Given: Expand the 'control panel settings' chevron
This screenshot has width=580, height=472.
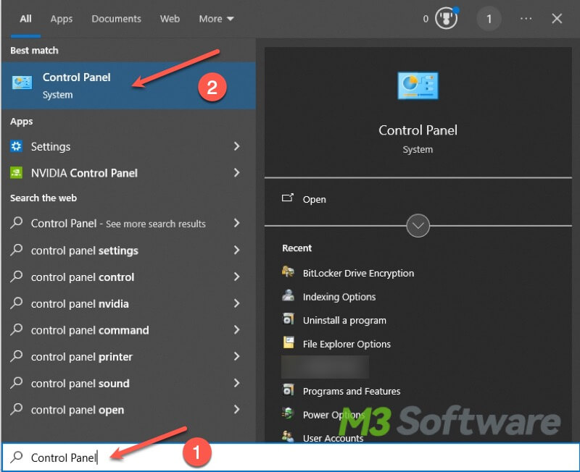Looking at the screenshot, I should pyautogui.click(x=237, y=250).
